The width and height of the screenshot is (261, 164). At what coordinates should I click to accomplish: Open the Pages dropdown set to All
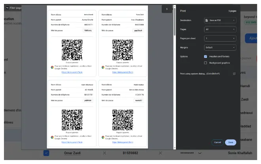tap(220, 29)
